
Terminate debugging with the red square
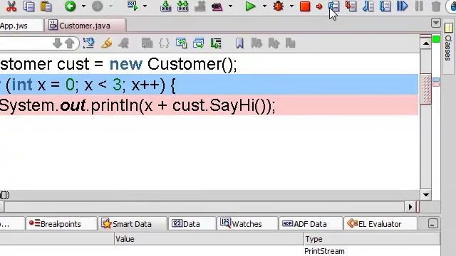point(305,6)
